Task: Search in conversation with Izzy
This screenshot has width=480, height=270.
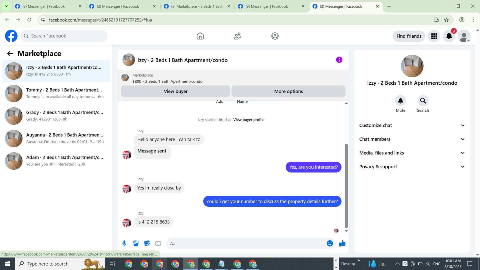Action: [423, 101]
